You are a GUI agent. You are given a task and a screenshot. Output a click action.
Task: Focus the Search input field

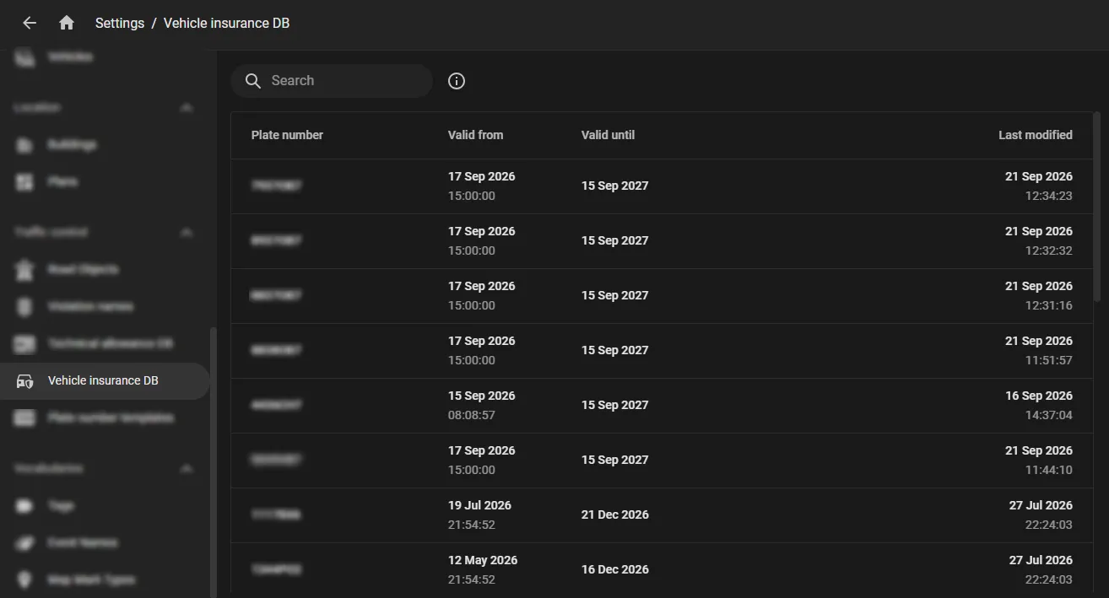point(332,81)
